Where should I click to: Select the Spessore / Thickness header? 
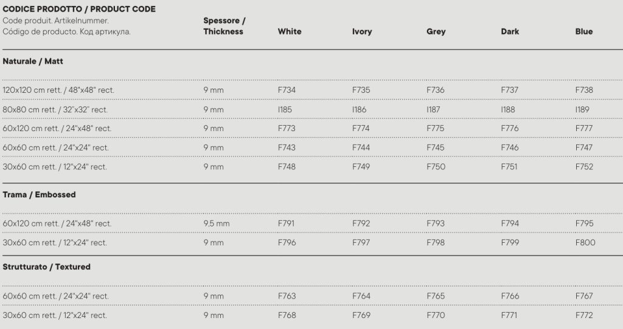pos(224,26)
